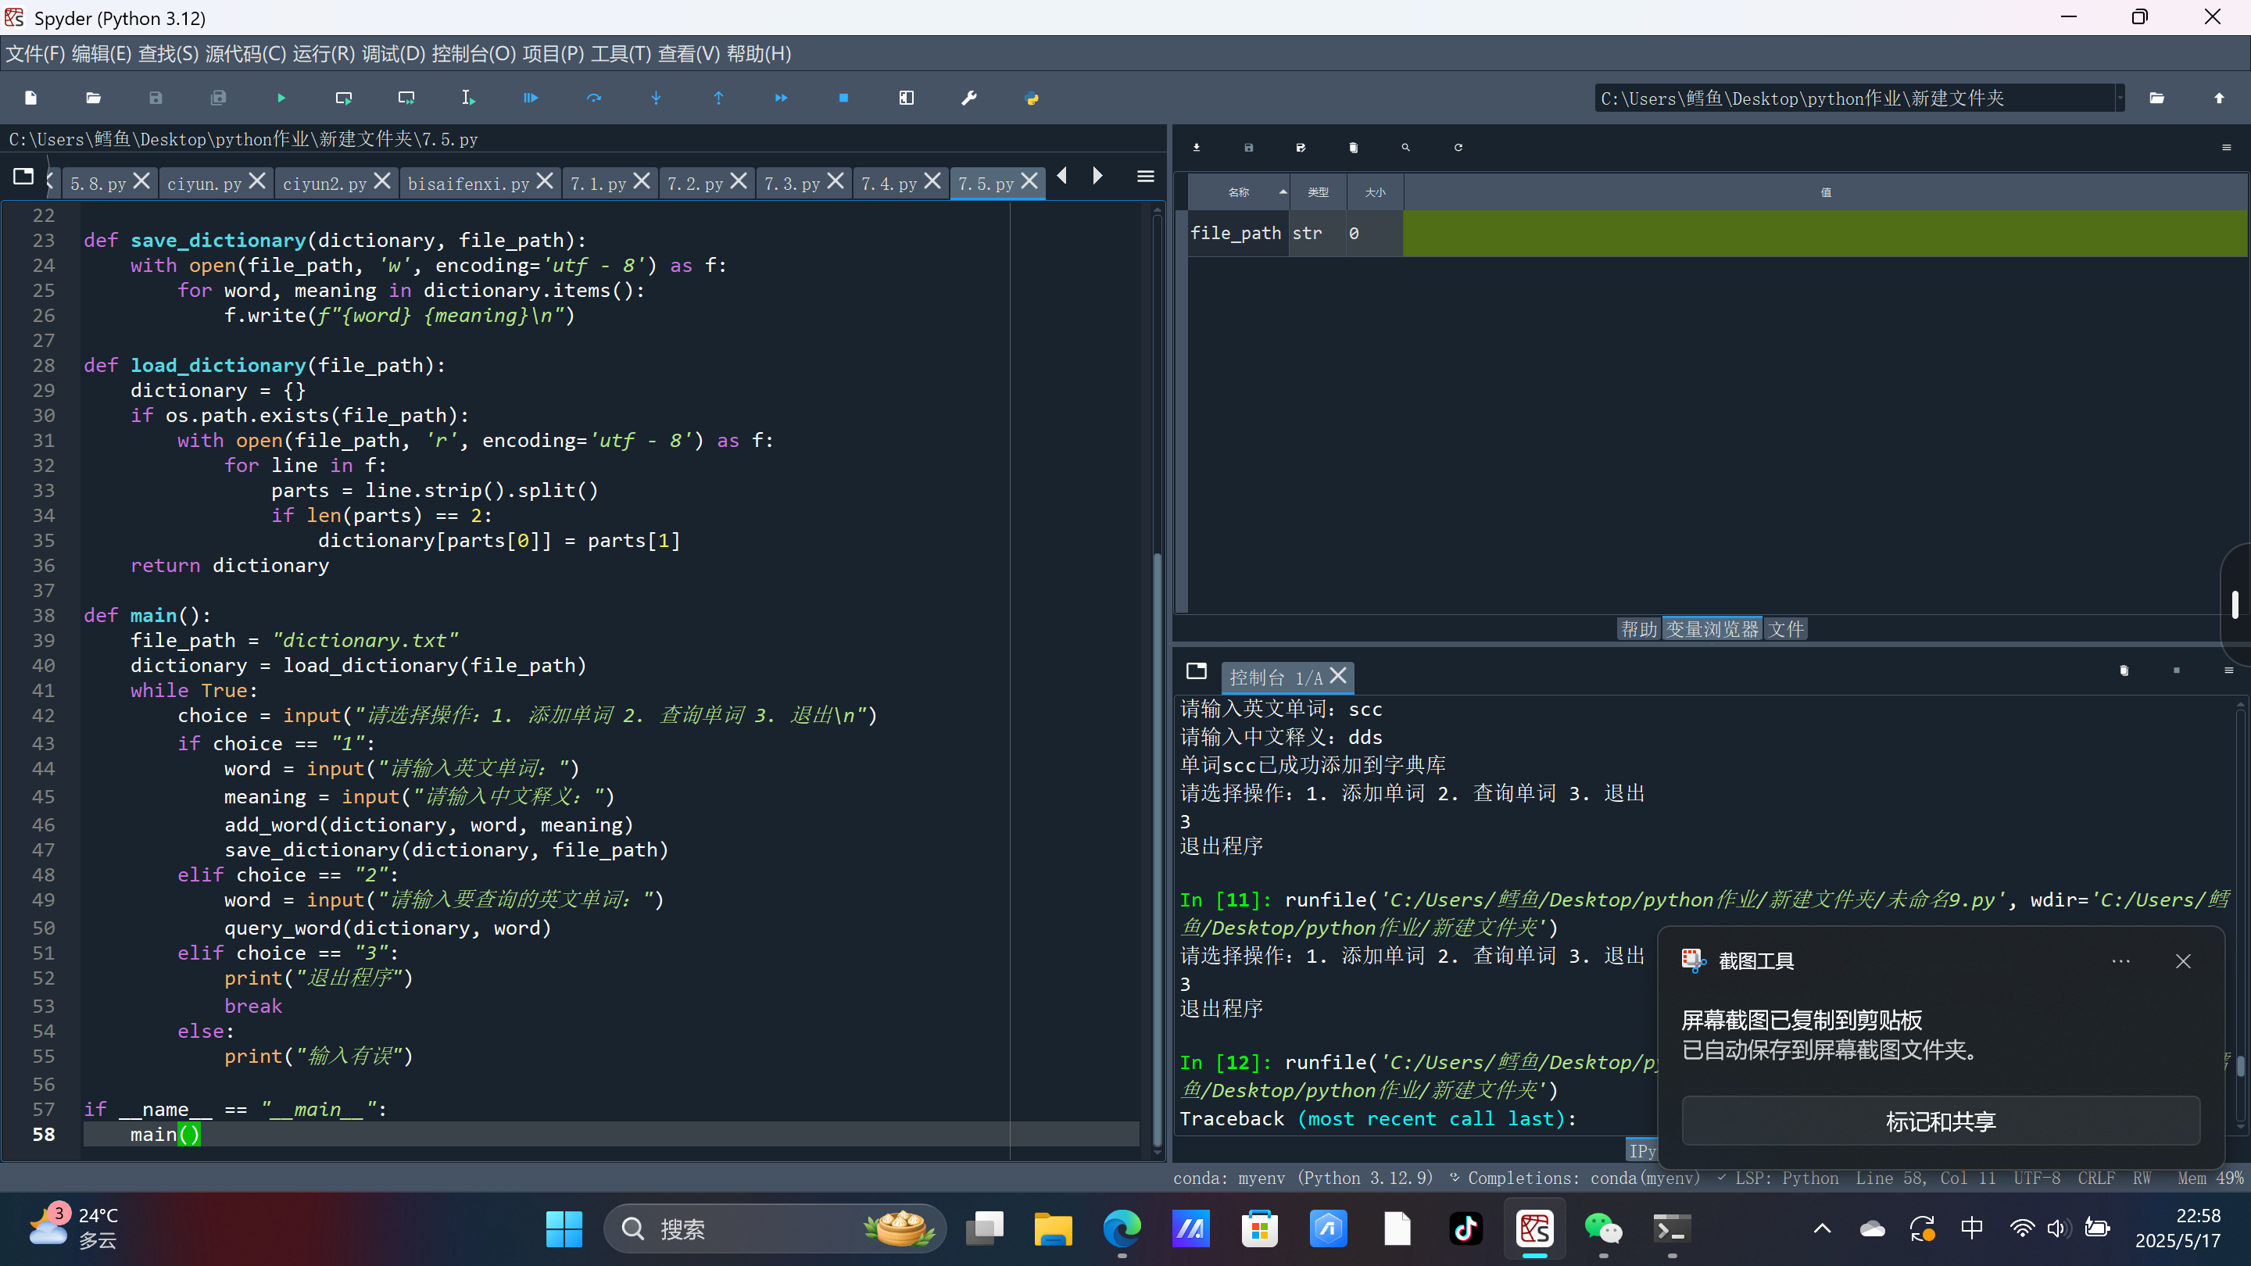
Task: Switch to the 7.4.py editor tab
Action: pyautogui.click(x=888, y=184)
